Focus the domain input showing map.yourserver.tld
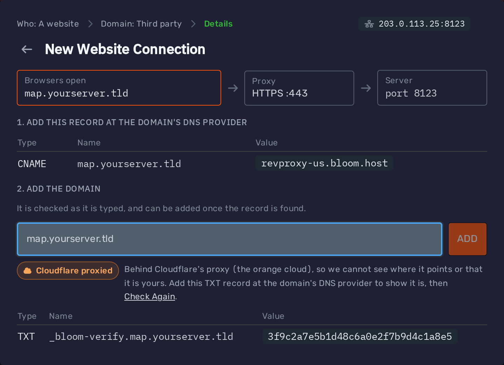The height and width of the screenshot is (365, 504). pos(230,239)
